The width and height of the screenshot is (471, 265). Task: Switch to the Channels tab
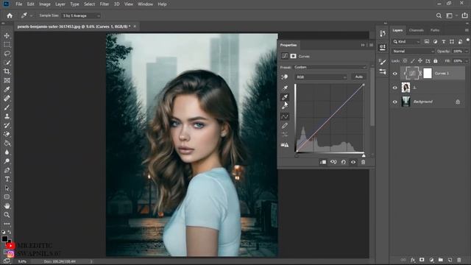pos(417,30)
